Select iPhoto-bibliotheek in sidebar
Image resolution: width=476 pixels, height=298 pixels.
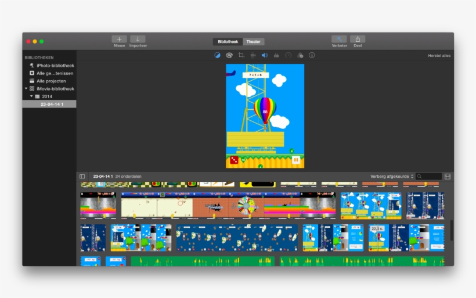(x=49, y=65)
